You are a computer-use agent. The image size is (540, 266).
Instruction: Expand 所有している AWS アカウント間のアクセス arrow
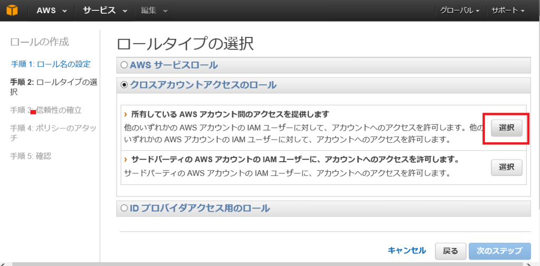click(x=126, y=114)
